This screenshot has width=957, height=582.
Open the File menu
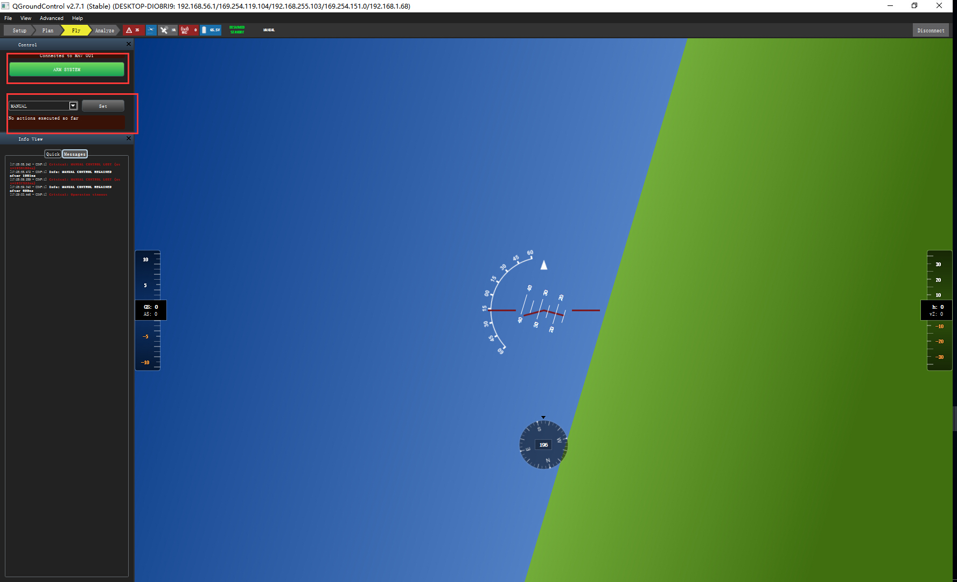(x=8, y=18)
